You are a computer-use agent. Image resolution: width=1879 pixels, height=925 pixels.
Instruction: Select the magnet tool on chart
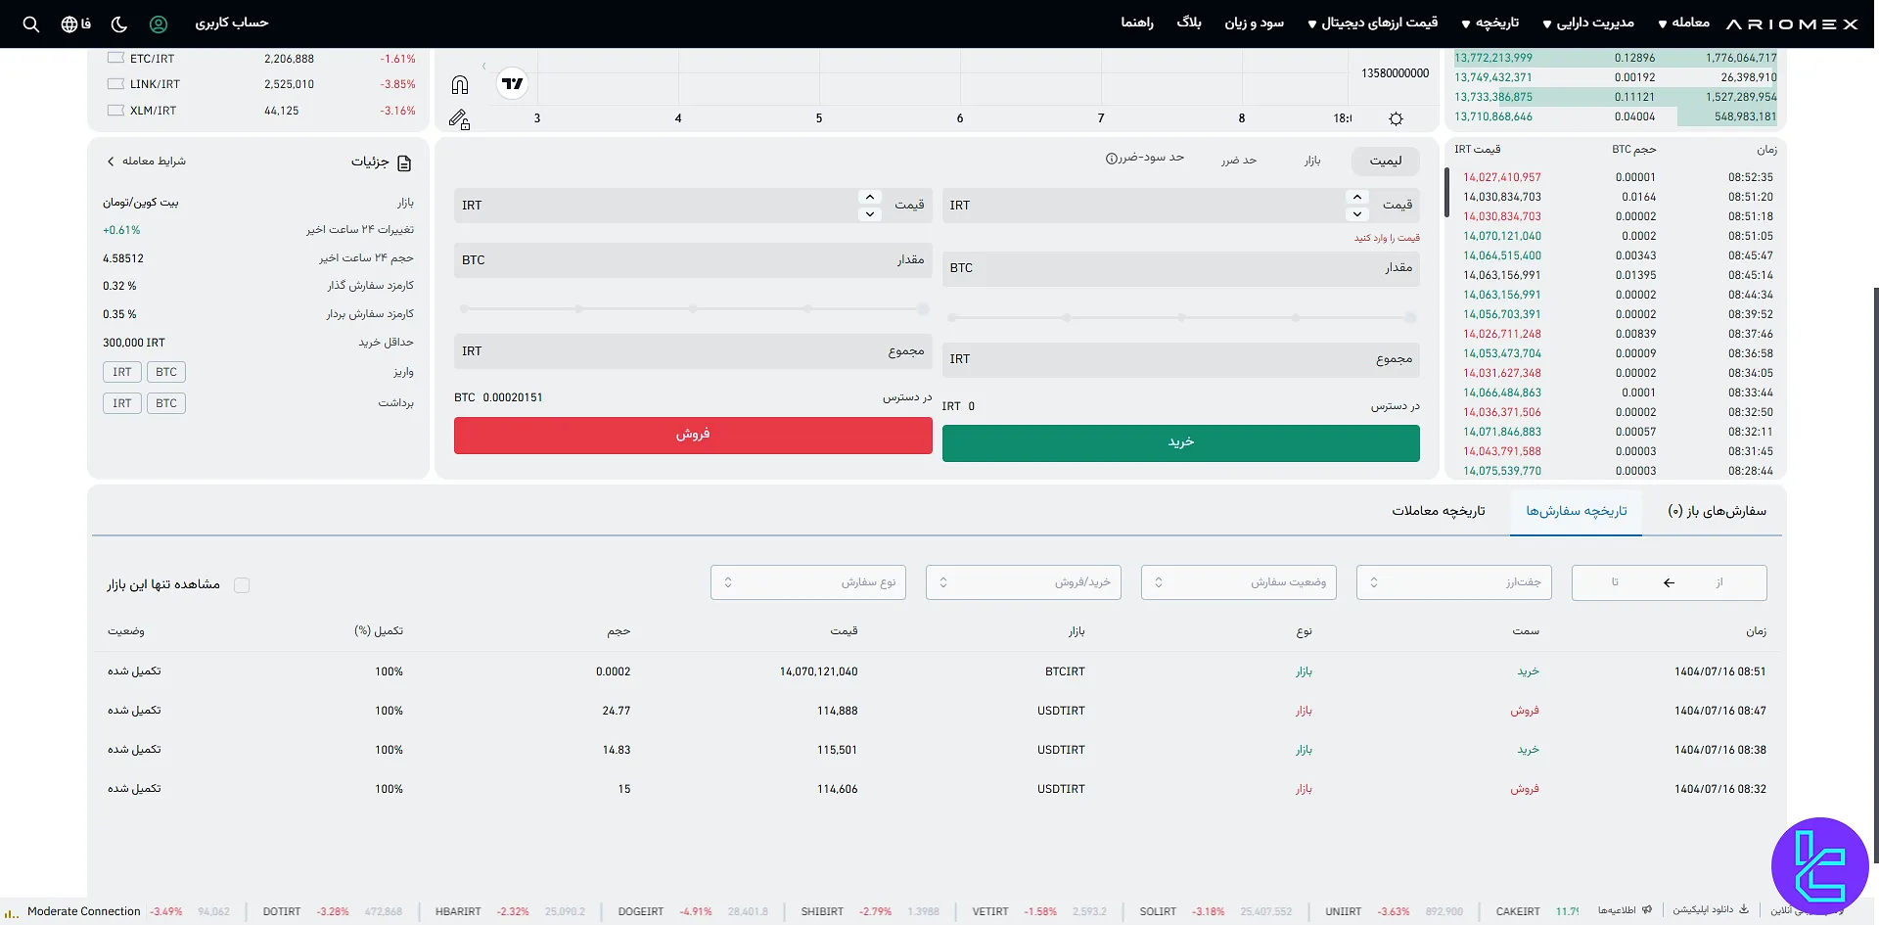[460, 85]
